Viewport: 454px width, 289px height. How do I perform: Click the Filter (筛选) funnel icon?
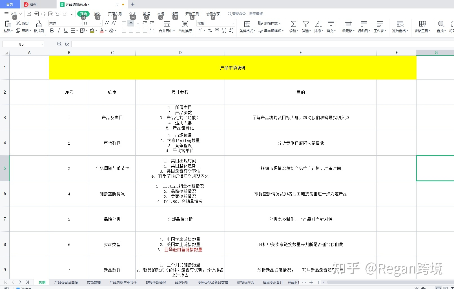306,24
